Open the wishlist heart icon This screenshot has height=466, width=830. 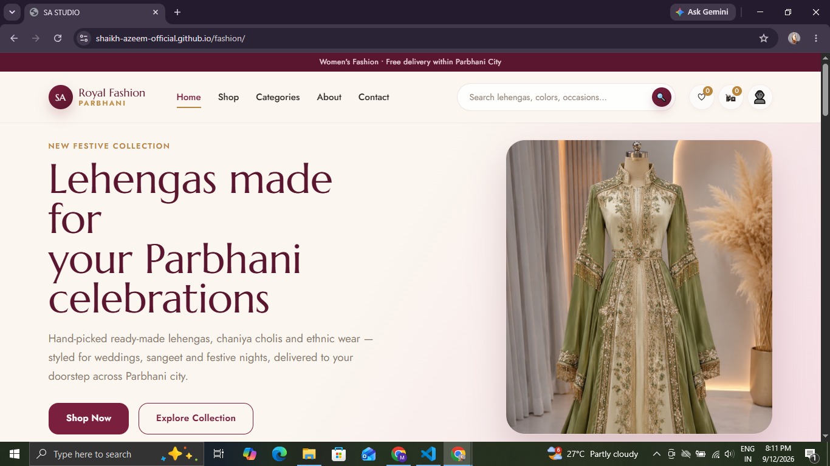click(701, 97)
